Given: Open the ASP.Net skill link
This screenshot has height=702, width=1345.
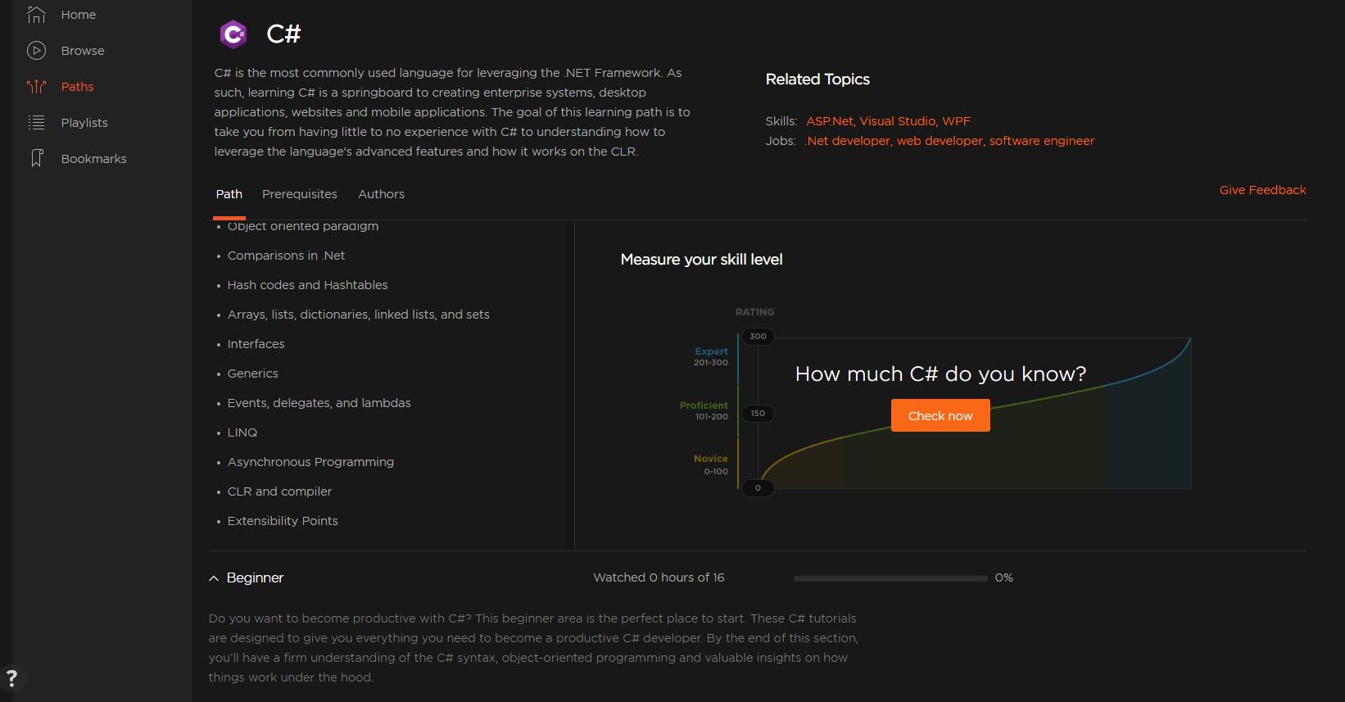Looking at the screenshot, I should point(830,121).
